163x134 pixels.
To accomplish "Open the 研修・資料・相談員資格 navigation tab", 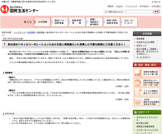I will (111, 22).
